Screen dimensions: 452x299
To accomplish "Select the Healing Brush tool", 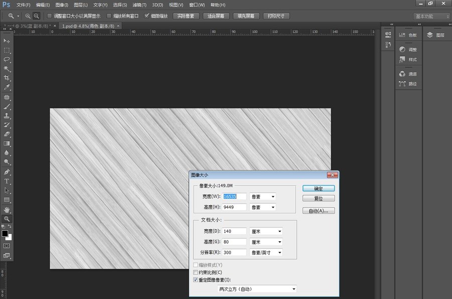I will [x=7, y=97].
